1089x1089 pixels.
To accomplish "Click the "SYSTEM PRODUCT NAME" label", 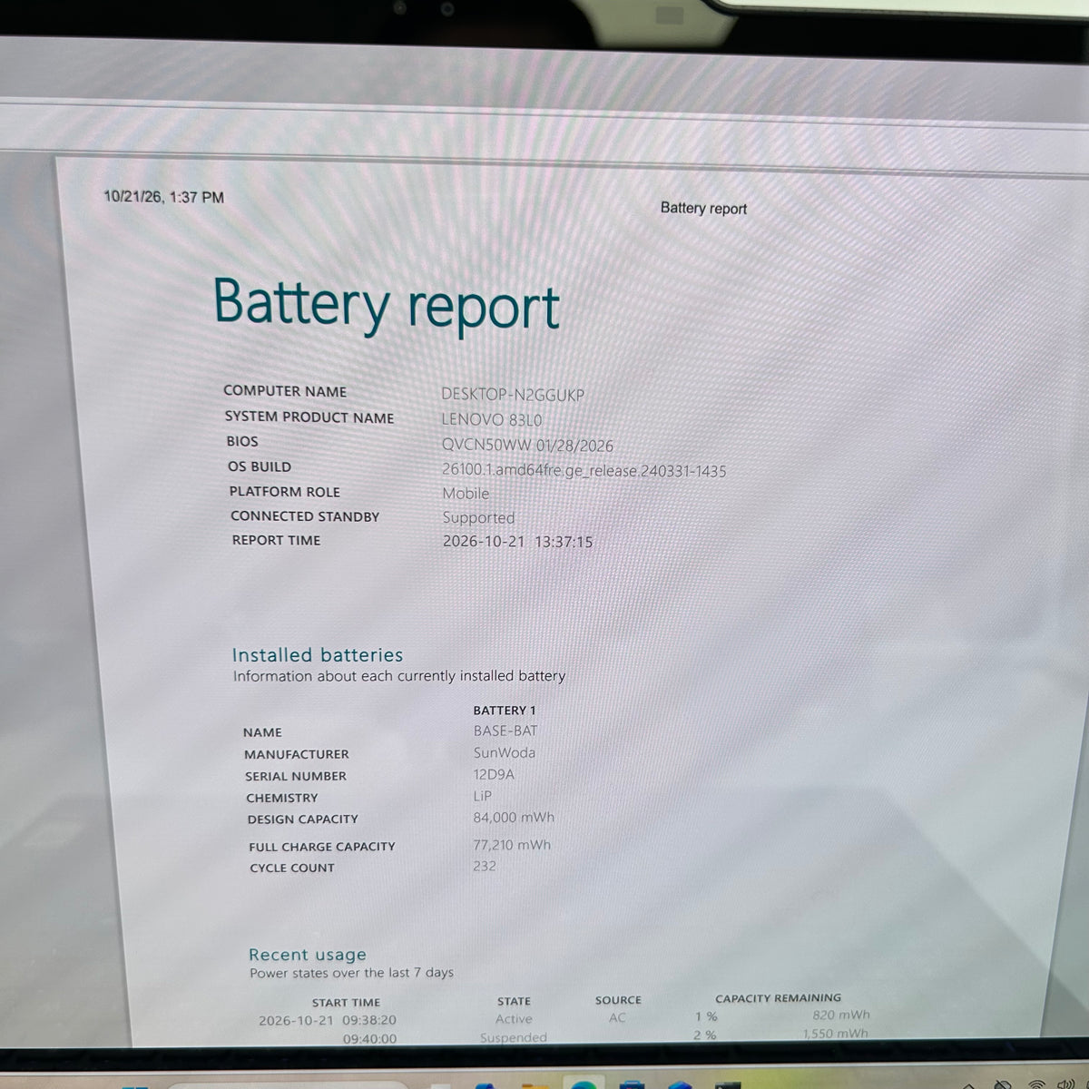I will coord(309,417).
